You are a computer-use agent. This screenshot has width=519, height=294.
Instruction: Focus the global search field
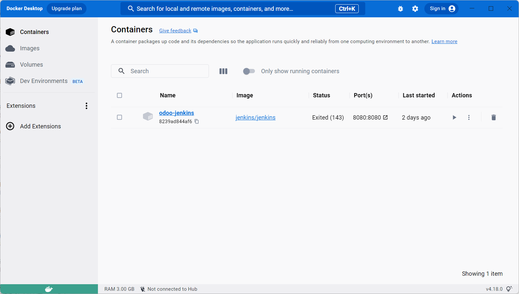pos(243,9)
